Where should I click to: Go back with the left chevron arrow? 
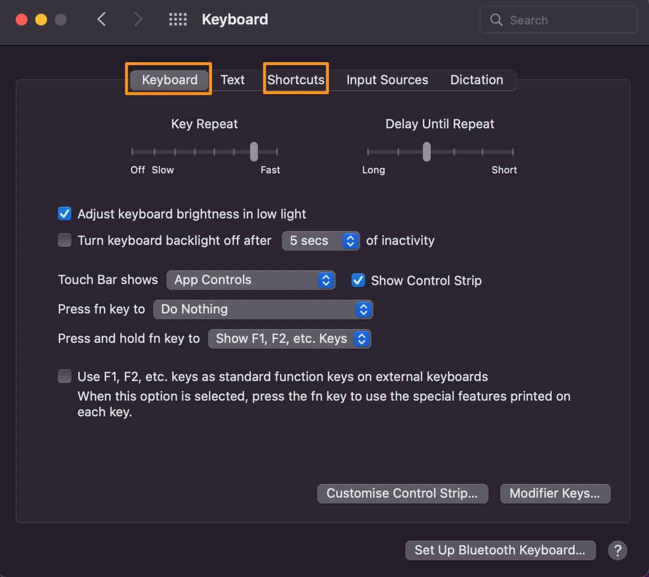101,20
